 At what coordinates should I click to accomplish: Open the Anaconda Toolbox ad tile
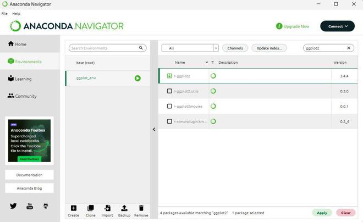tap(29, 141)
